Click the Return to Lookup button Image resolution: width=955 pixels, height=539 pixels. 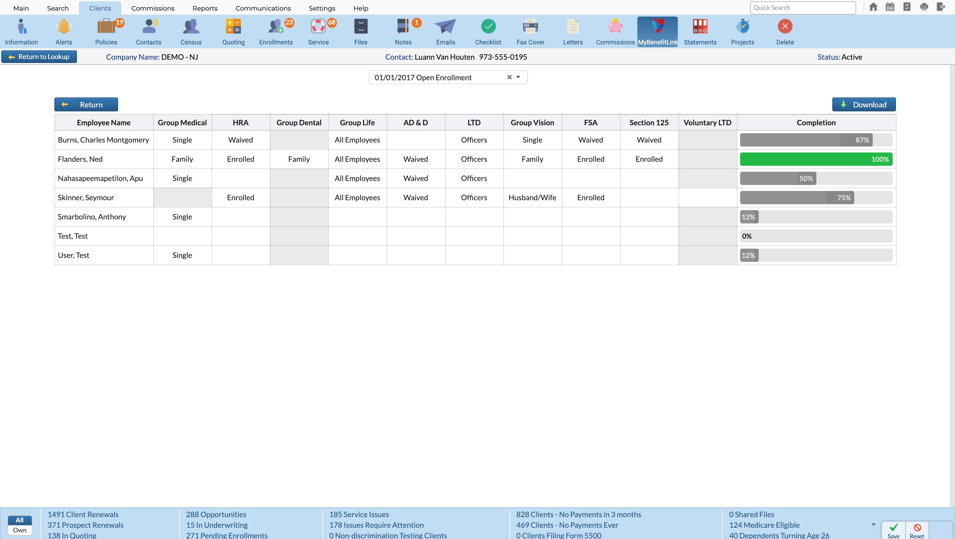[39, 57]
